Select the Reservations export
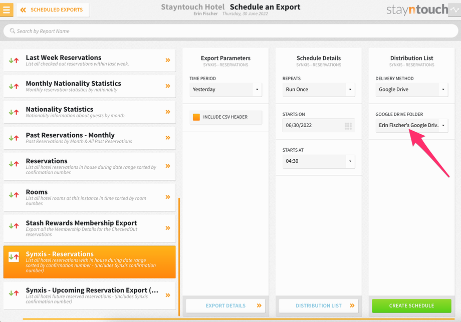The image size is (461, 322). click(x=89, y=166)
